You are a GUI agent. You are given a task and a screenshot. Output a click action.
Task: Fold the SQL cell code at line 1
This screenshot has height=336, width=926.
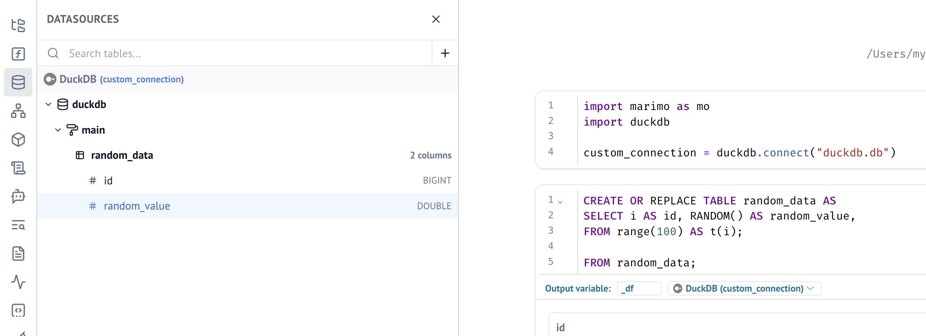click(560, 202)
